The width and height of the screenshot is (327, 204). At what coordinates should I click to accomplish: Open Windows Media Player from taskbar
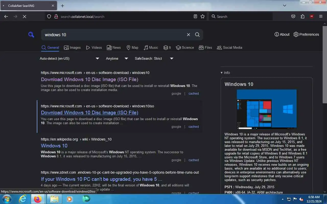[x=69, y=199]
